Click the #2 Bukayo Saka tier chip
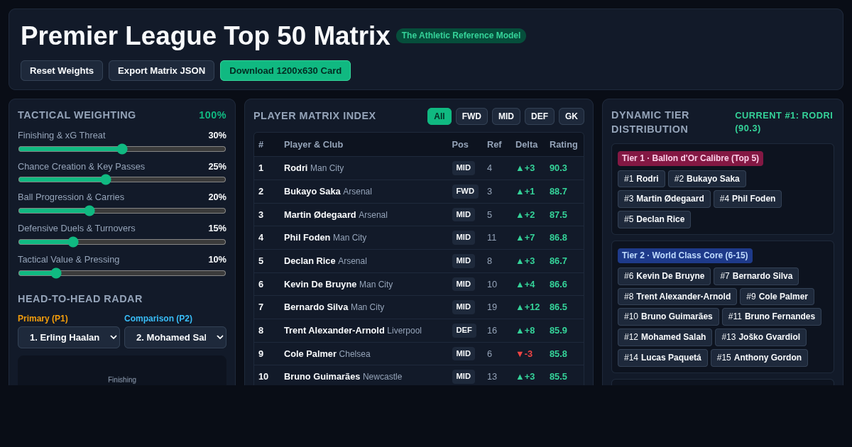 pyautogui.click(x=707, y=179)
